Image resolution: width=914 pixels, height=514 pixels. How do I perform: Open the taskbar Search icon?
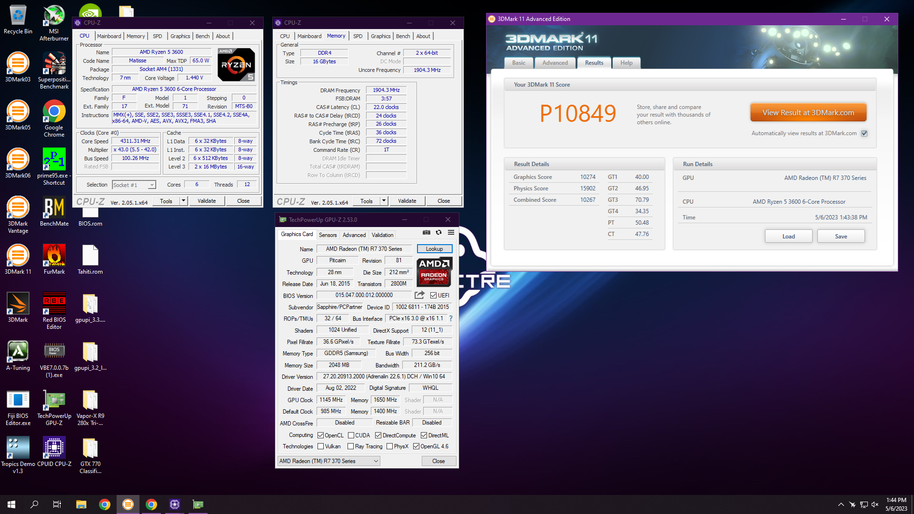[34, 504]
